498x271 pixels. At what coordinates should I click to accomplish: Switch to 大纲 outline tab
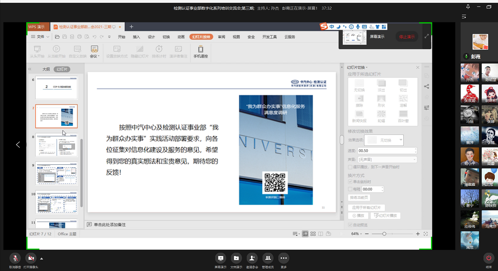46,69
